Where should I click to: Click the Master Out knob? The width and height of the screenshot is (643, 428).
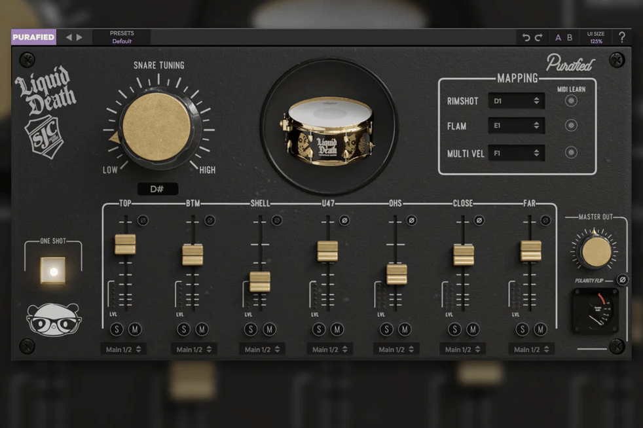pos(596,252)
